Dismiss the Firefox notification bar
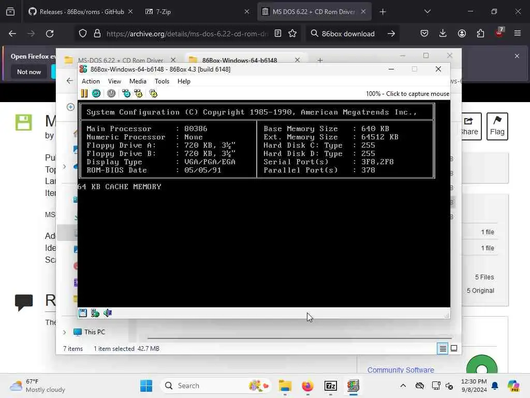This screenshot has height=398, width=530. tap(517, 56)
